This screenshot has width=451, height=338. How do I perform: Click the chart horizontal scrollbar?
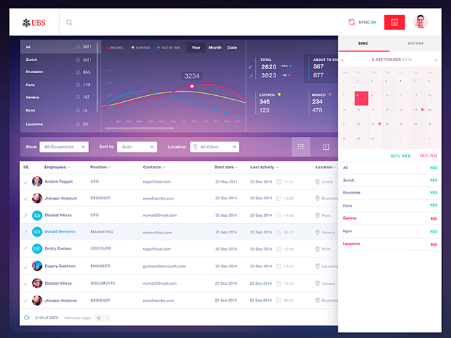click(139, 129)
